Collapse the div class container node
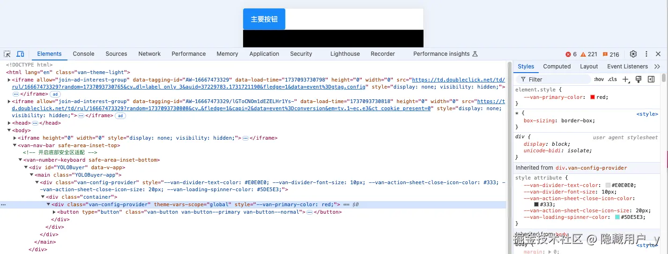 [x=43, y=197]
